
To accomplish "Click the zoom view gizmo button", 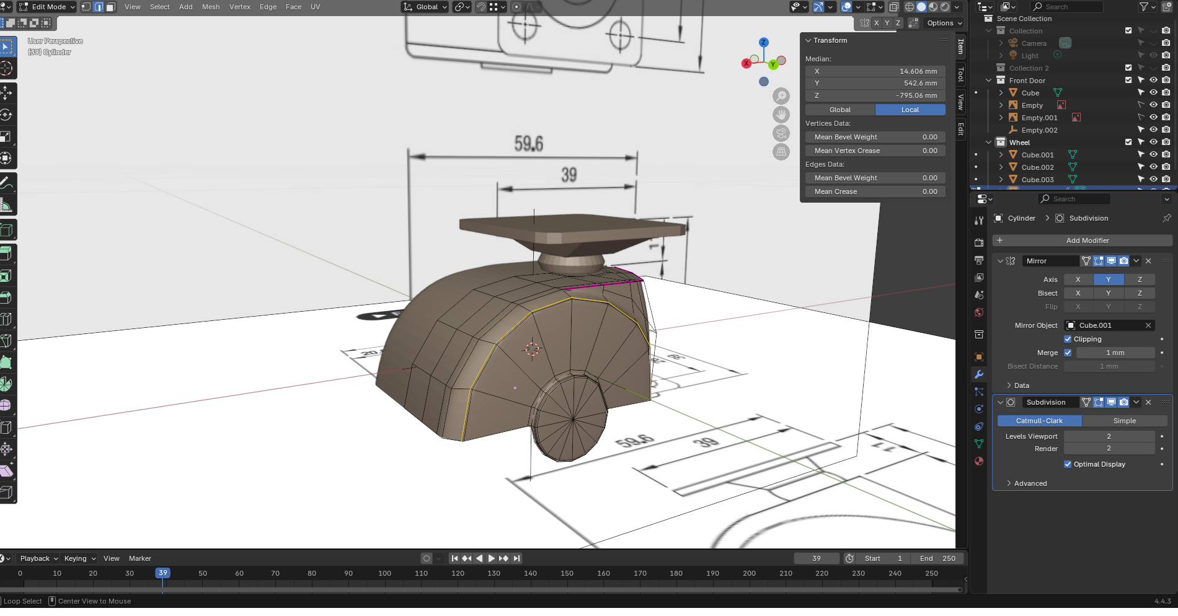I will (781, 96).
